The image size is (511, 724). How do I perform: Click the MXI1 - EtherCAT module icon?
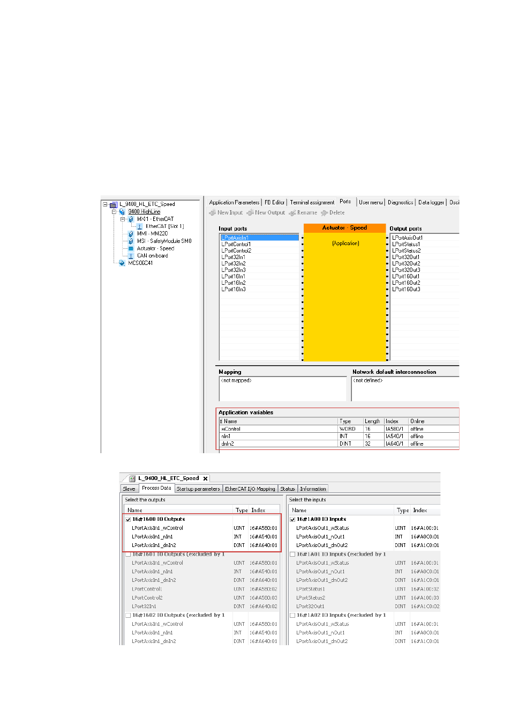click(131, 219)
